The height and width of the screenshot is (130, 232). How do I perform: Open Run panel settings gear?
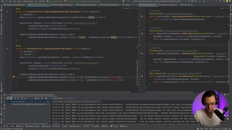click(225, 95)
